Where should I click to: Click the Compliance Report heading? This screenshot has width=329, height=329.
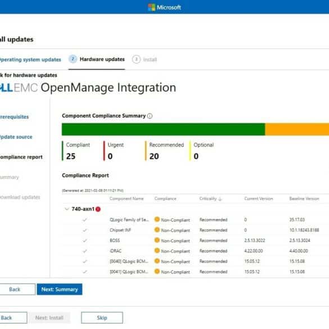[x=85, y=175]
